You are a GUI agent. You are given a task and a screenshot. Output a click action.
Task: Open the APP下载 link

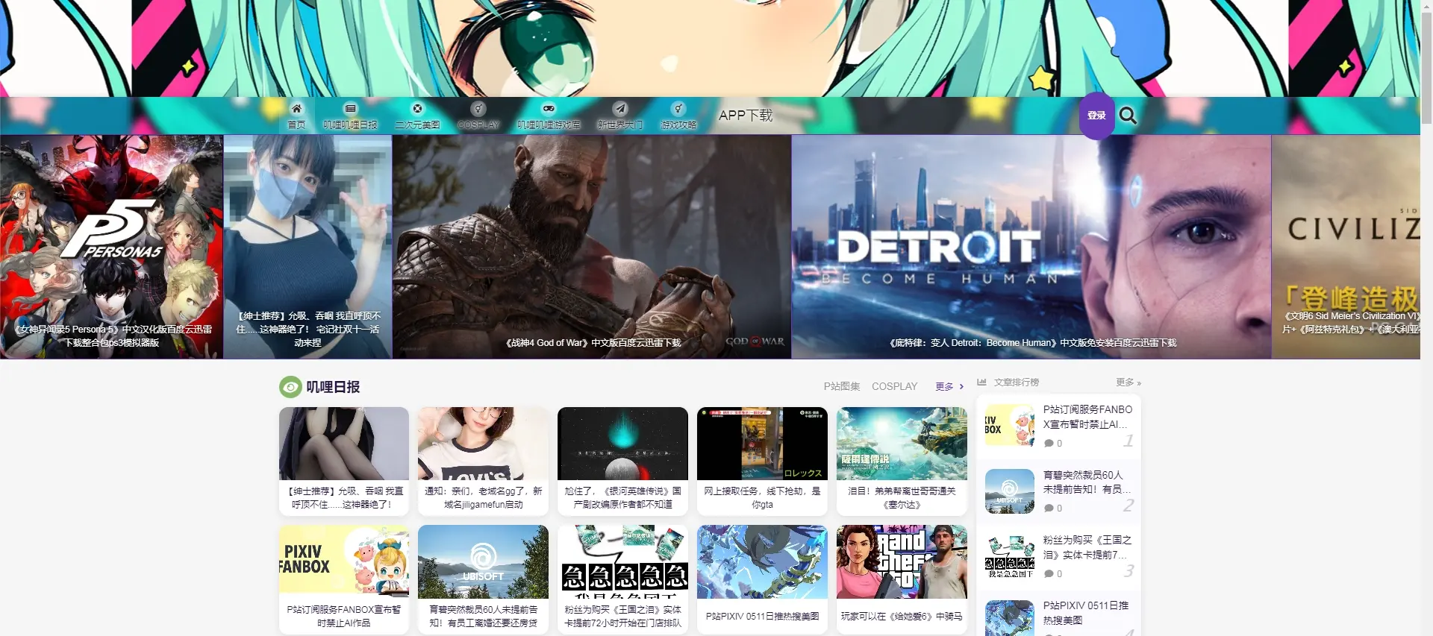point(745,116)
